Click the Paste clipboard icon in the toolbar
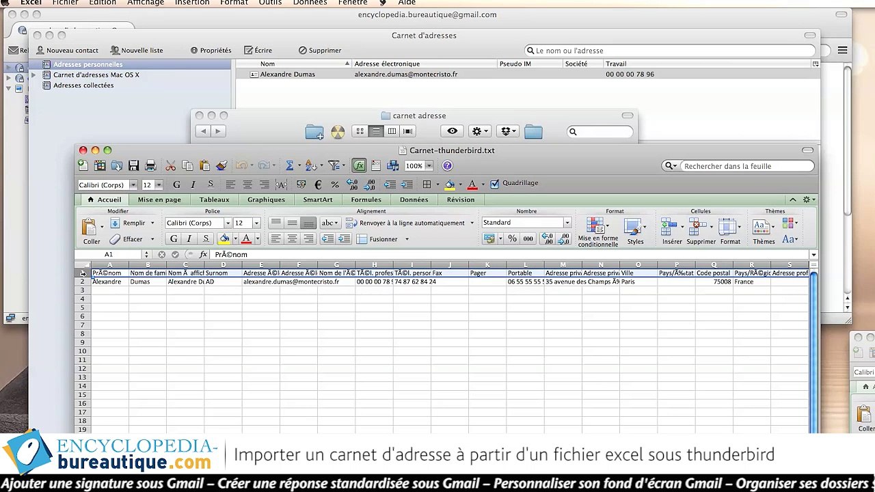The width and height of the screenshot is (875, 492). 204,165
